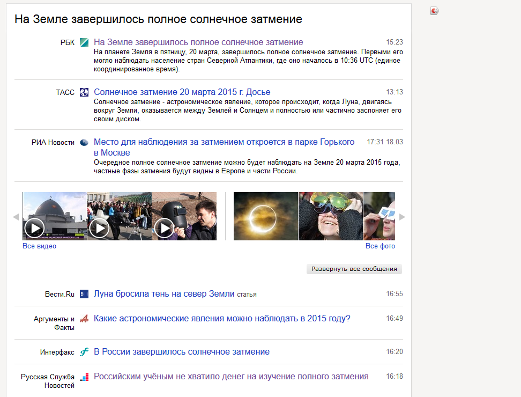Open the Все фото link
Viewport: 521px width, 397px height.
380,245
